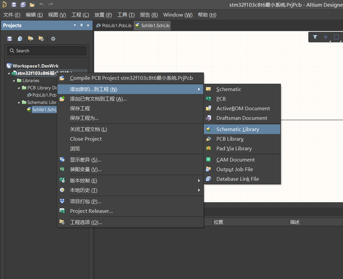Open the Window (W) menu

[x=178, y=15]
